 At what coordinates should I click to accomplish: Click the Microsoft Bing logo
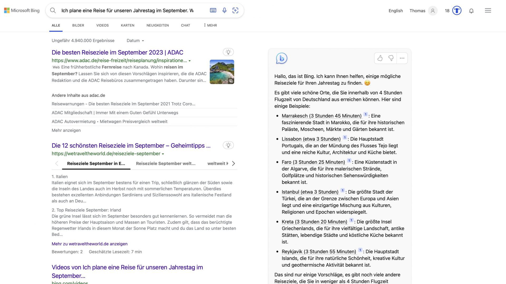pos(22,11)
